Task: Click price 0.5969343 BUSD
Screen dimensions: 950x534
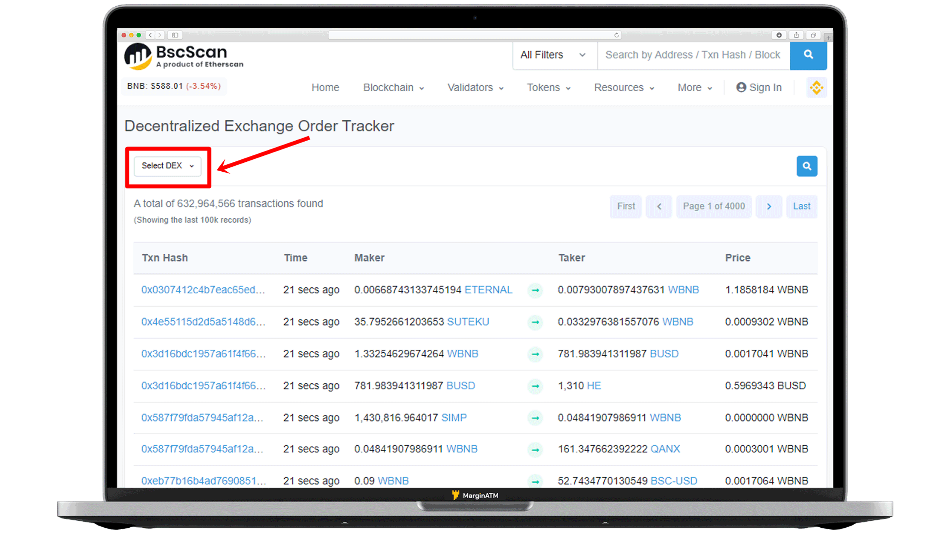Action: [765, 386]
